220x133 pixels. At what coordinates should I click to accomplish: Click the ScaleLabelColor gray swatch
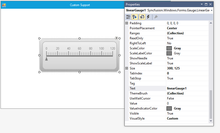pyautogui.click(x=169, y=53)
